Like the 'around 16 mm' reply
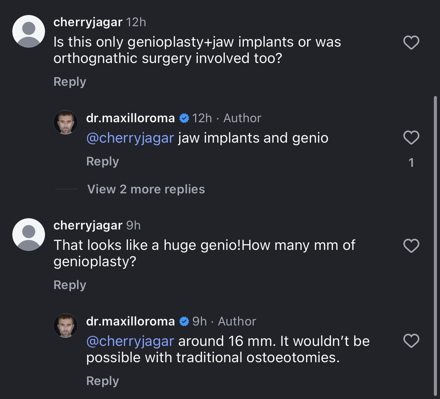This screenshot has height=399, width=440. pyautogui.click(x=411, y=341)
